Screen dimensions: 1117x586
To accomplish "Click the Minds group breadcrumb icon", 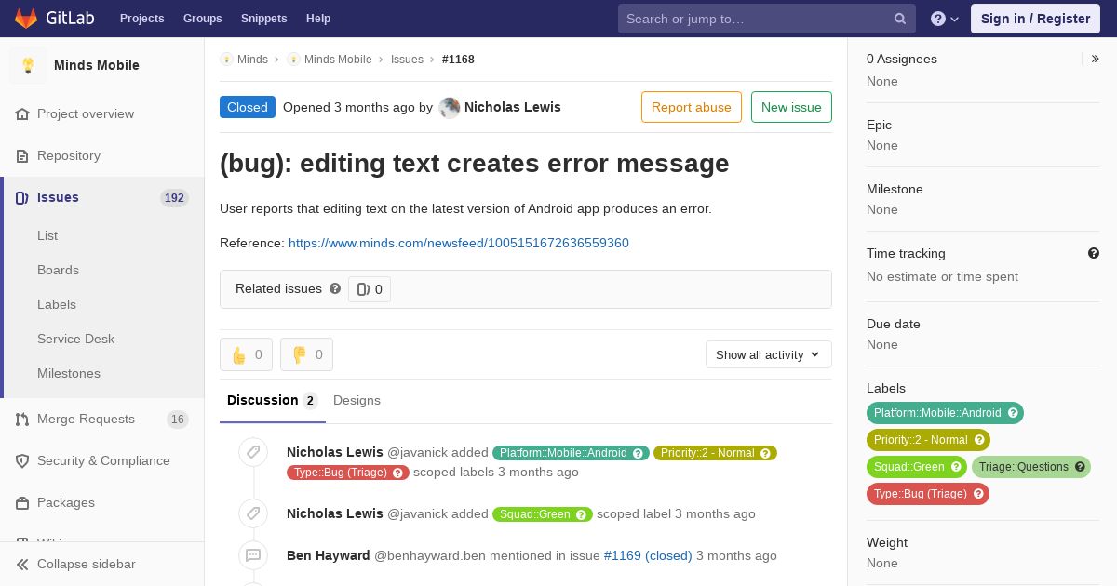I will pyautogui.click(x=226, y=59).
